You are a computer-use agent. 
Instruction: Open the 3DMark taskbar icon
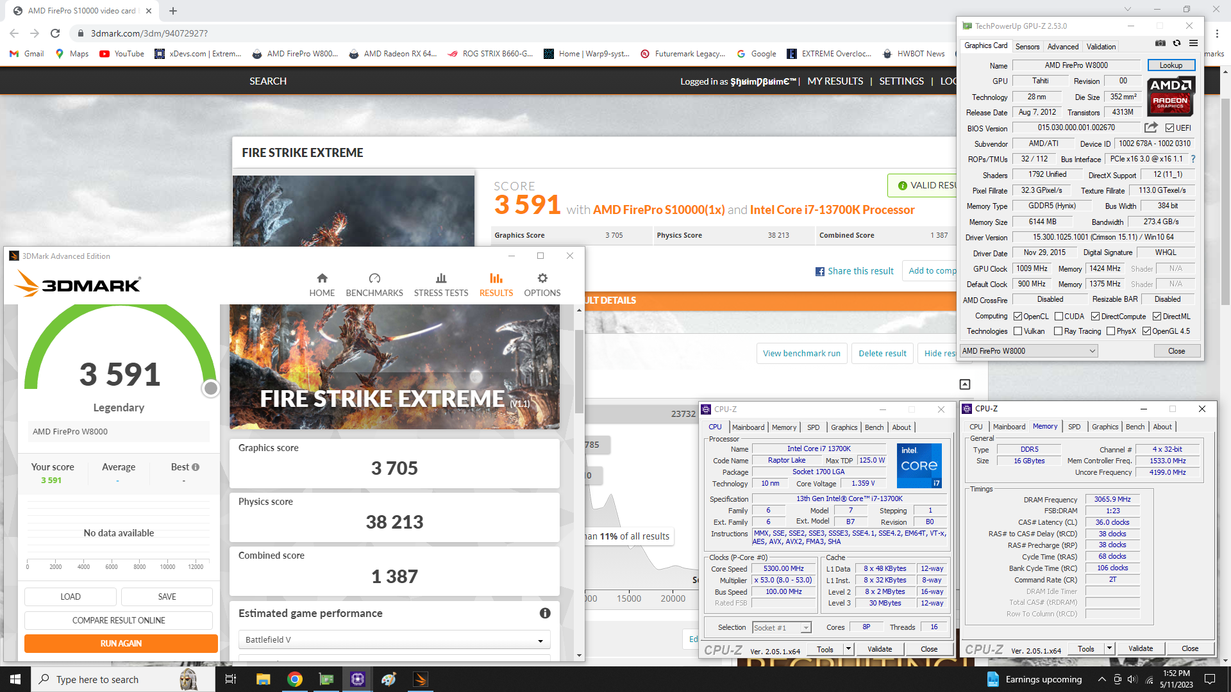pos(421,679)
